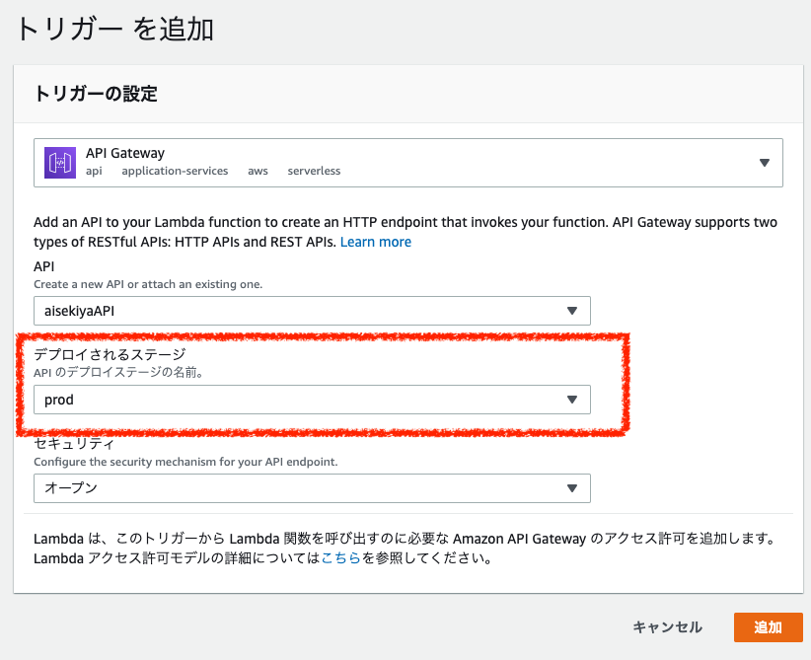This screenshot has width=811, height=660.
Task: Open the こちら permissions model link
Action: 340,558
